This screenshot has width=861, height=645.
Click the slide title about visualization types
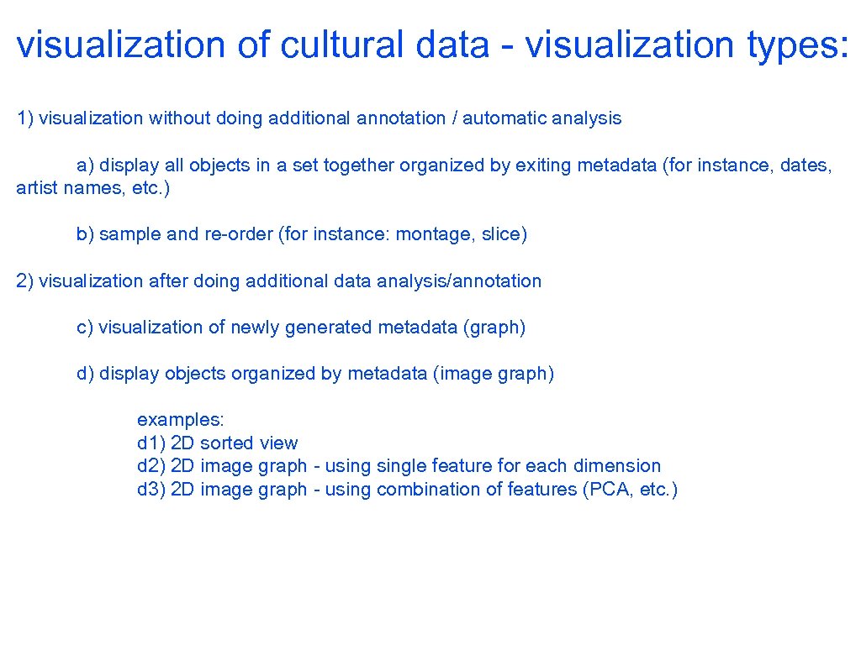429,46
